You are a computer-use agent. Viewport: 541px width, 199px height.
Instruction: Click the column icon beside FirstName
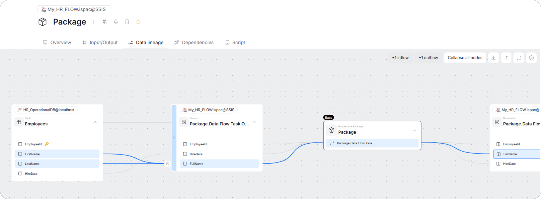point(20,154)
